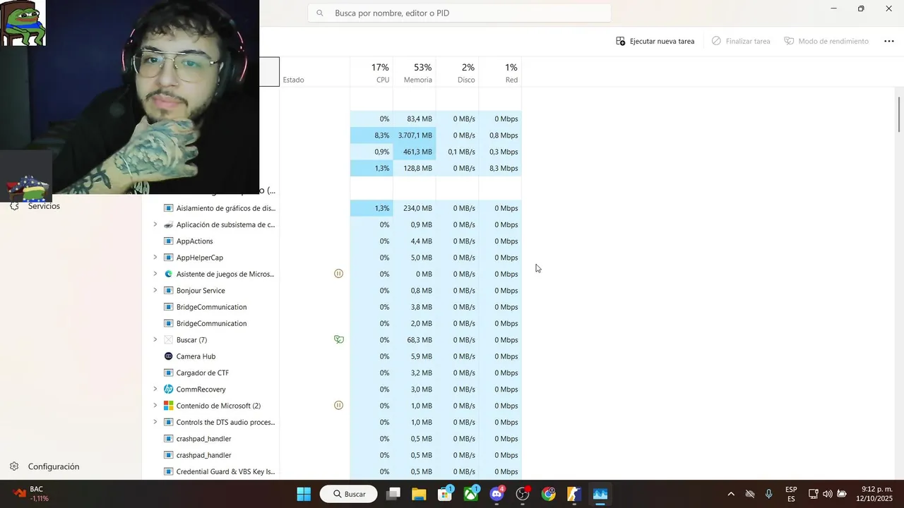Image resolution: width=904 pixels, height=508 pixels.
Task: Open the three-dot more options menu
Action: point(889,41)
